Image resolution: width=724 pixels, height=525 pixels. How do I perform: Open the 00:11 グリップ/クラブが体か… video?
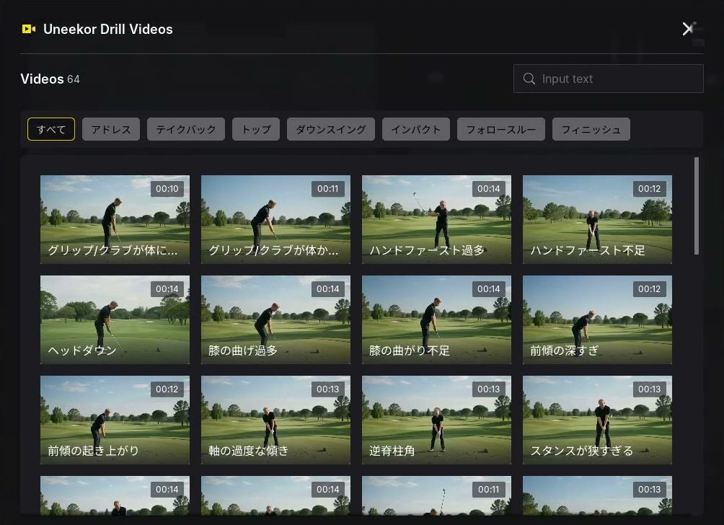pyautogui.click(x=275, y=219)
